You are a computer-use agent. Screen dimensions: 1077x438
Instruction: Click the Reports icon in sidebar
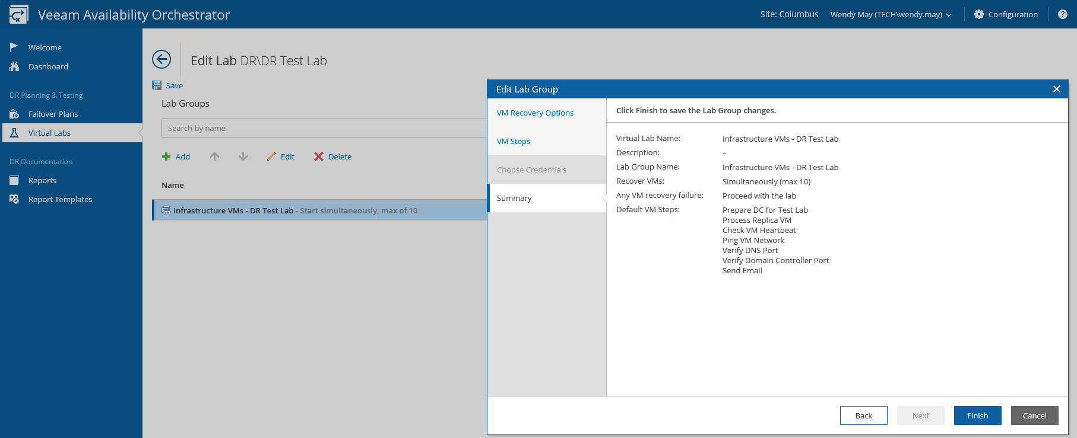14,180
